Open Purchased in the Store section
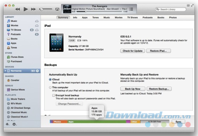The height and width of the screenshot is (136, 198). click(x=15, y=61)
